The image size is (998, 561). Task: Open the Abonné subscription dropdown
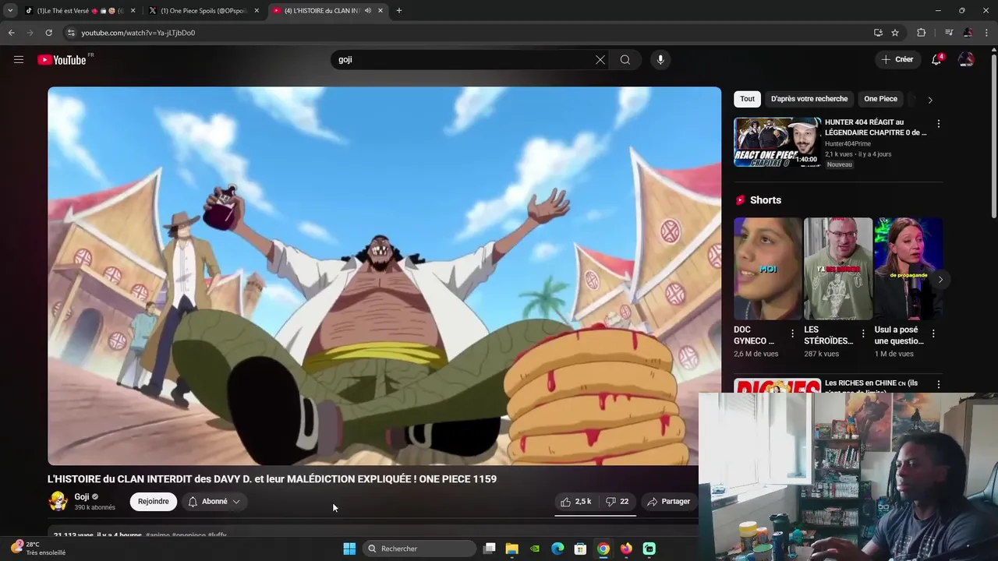(x=214, y=502)
